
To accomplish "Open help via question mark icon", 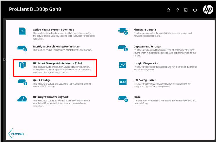I will pyautogui.click(x=178, y=10).
